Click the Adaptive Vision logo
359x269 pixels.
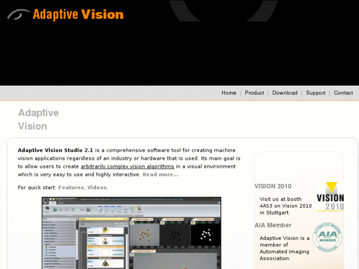66,14
